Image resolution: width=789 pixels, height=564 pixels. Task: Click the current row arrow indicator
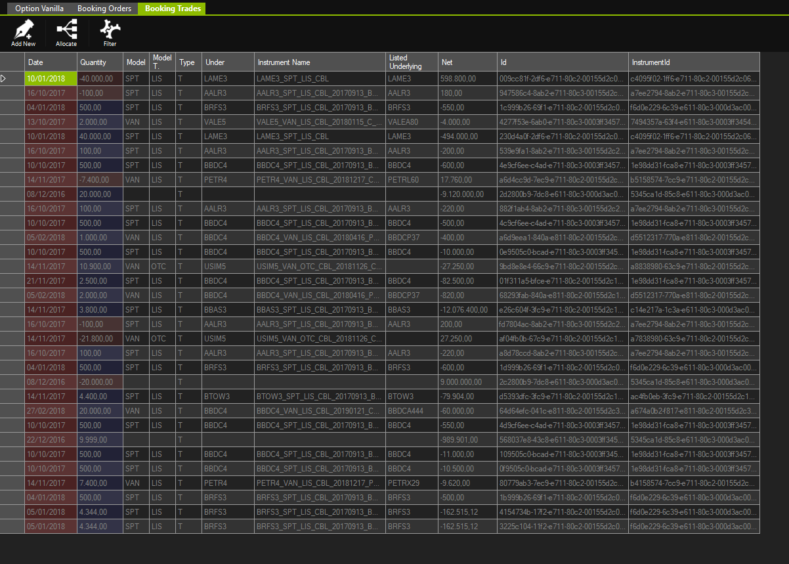tap(4, 79)
